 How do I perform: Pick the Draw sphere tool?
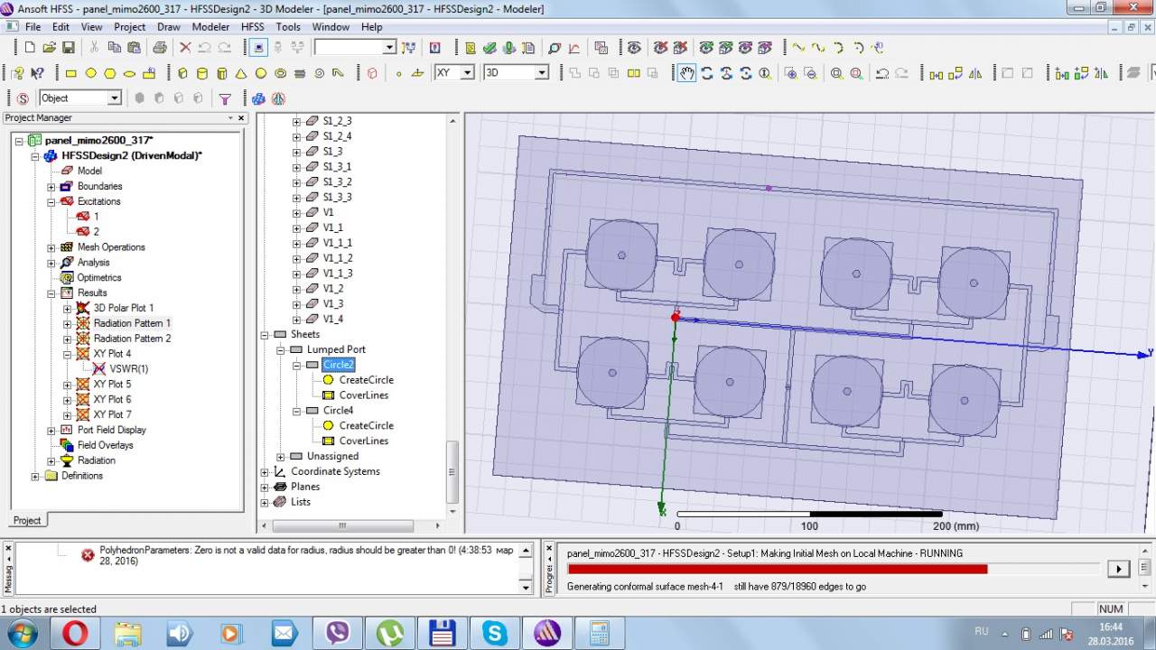pos(261,73)
